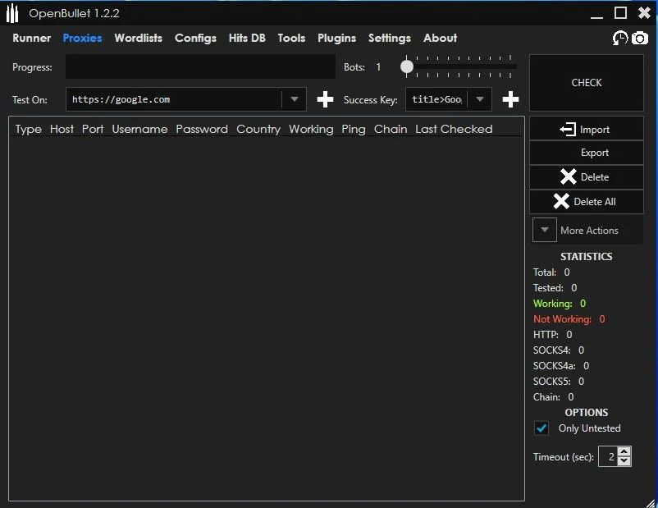Sort by the Chain column header
Image resolution: width=658 pixels, height=508 pixels.
[391, 130]
